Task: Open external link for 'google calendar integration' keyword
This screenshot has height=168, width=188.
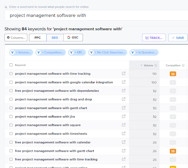Action: (124, 82)
